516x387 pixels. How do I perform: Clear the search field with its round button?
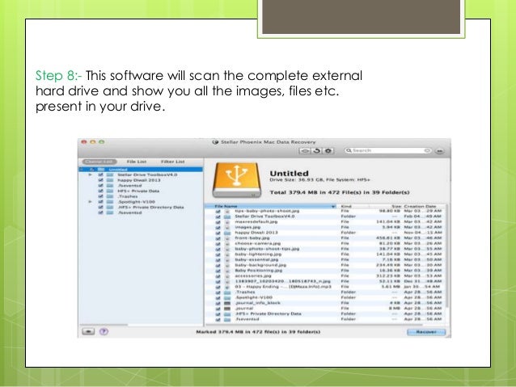click(427, 150)
